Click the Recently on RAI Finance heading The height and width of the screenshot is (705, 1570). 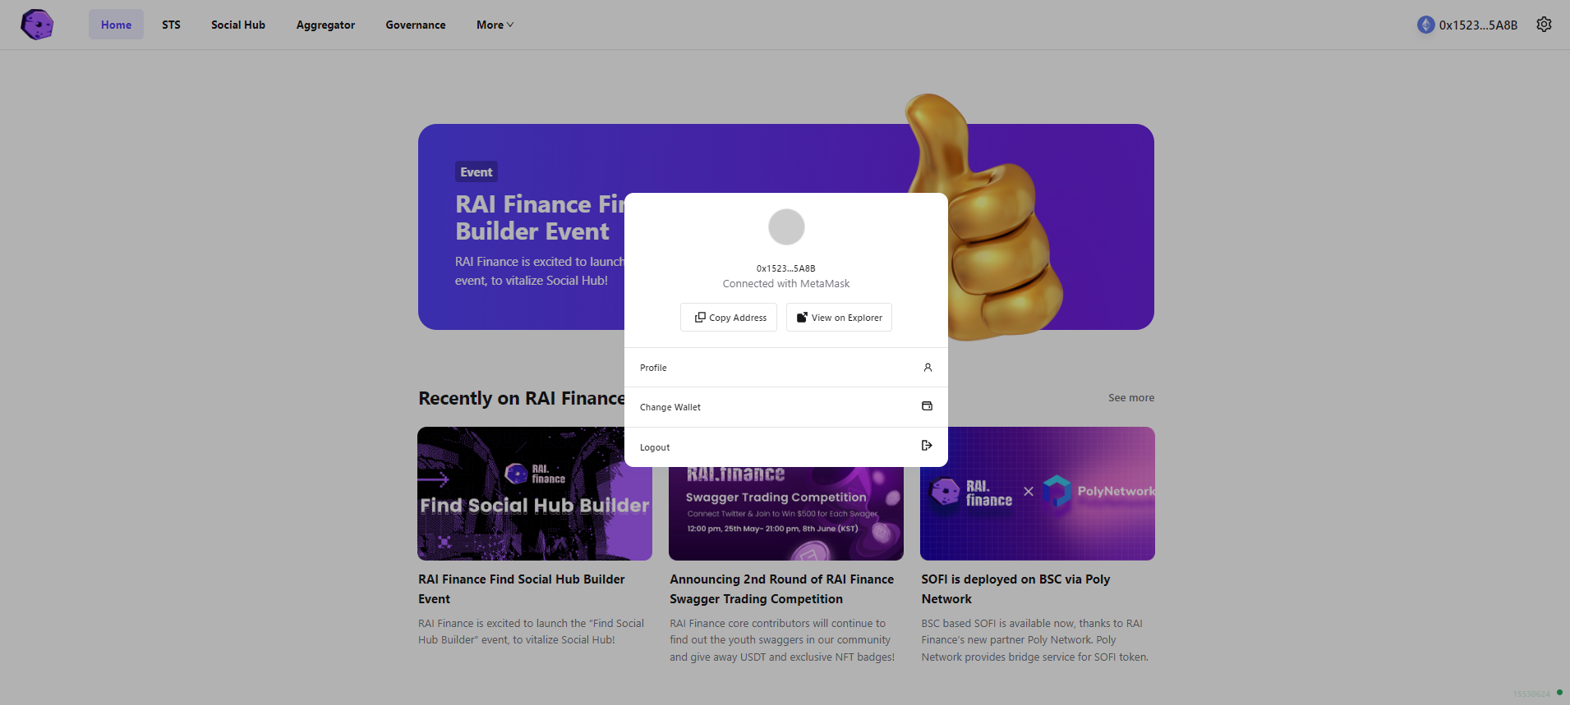click(522, 398)
